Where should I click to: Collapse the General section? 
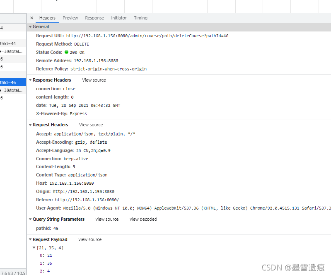click(x=30, y=27)
